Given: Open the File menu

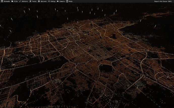Looking at the screenshot, I should (x=14, y=1).
